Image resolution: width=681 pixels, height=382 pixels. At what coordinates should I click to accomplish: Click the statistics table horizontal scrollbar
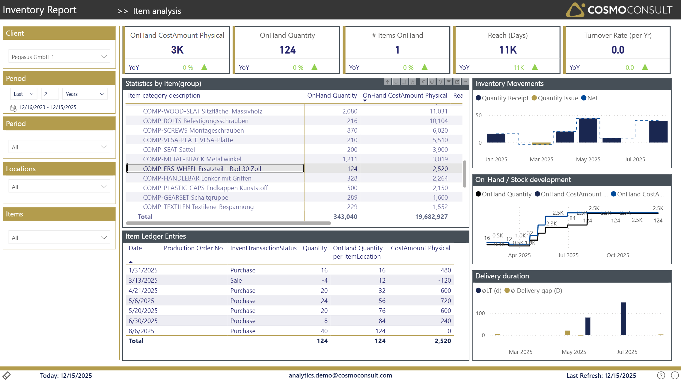pos(228,223)
